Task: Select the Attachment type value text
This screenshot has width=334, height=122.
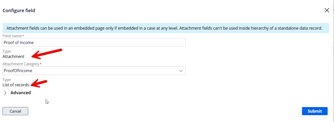Action: [13, 56]
